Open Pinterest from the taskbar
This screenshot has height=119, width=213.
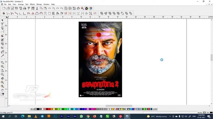coord(120,116)
